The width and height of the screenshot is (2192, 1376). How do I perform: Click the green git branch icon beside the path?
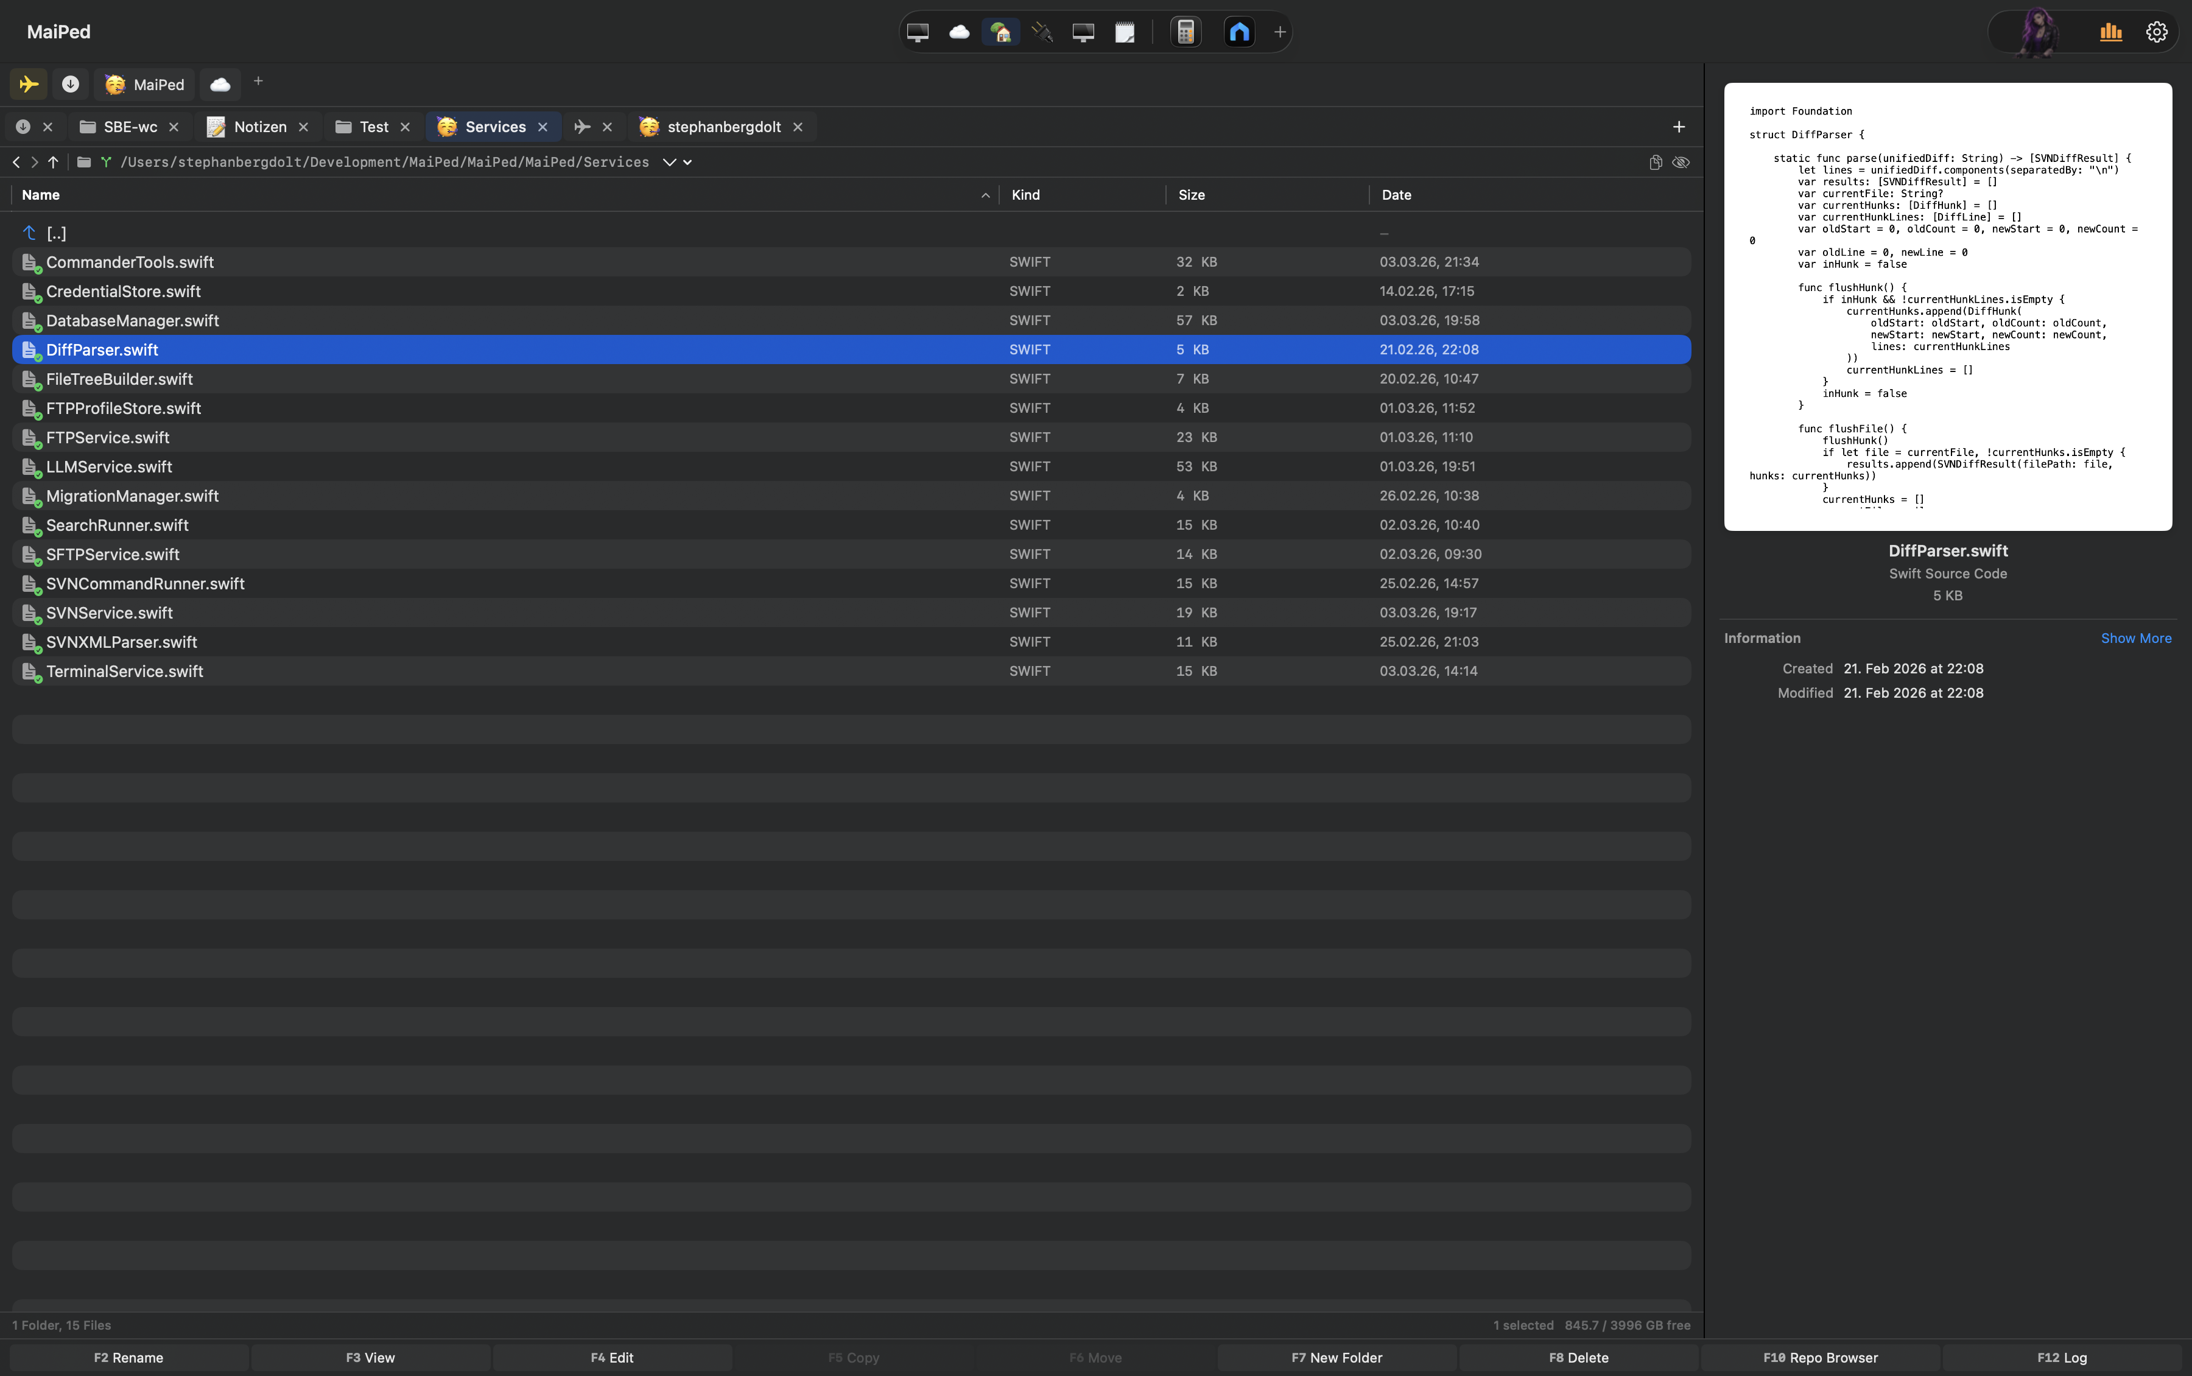tap(107, 162)
